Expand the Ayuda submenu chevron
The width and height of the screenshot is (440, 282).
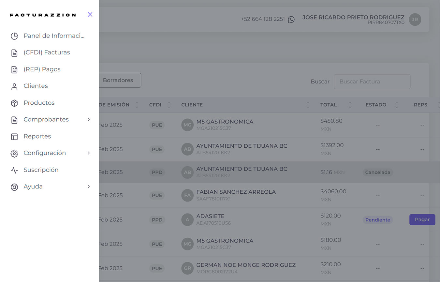tap(89, 187)
